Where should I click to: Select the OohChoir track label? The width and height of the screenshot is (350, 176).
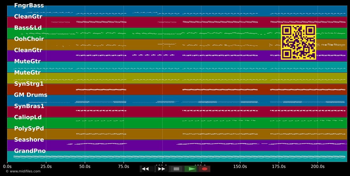[29, 39]
